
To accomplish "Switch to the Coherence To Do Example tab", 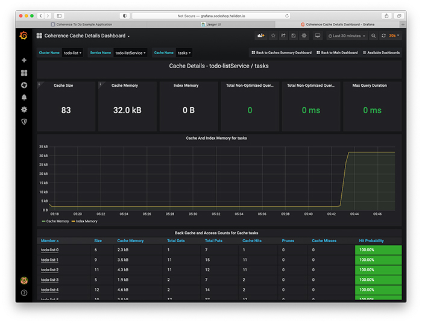I will 81,25.
